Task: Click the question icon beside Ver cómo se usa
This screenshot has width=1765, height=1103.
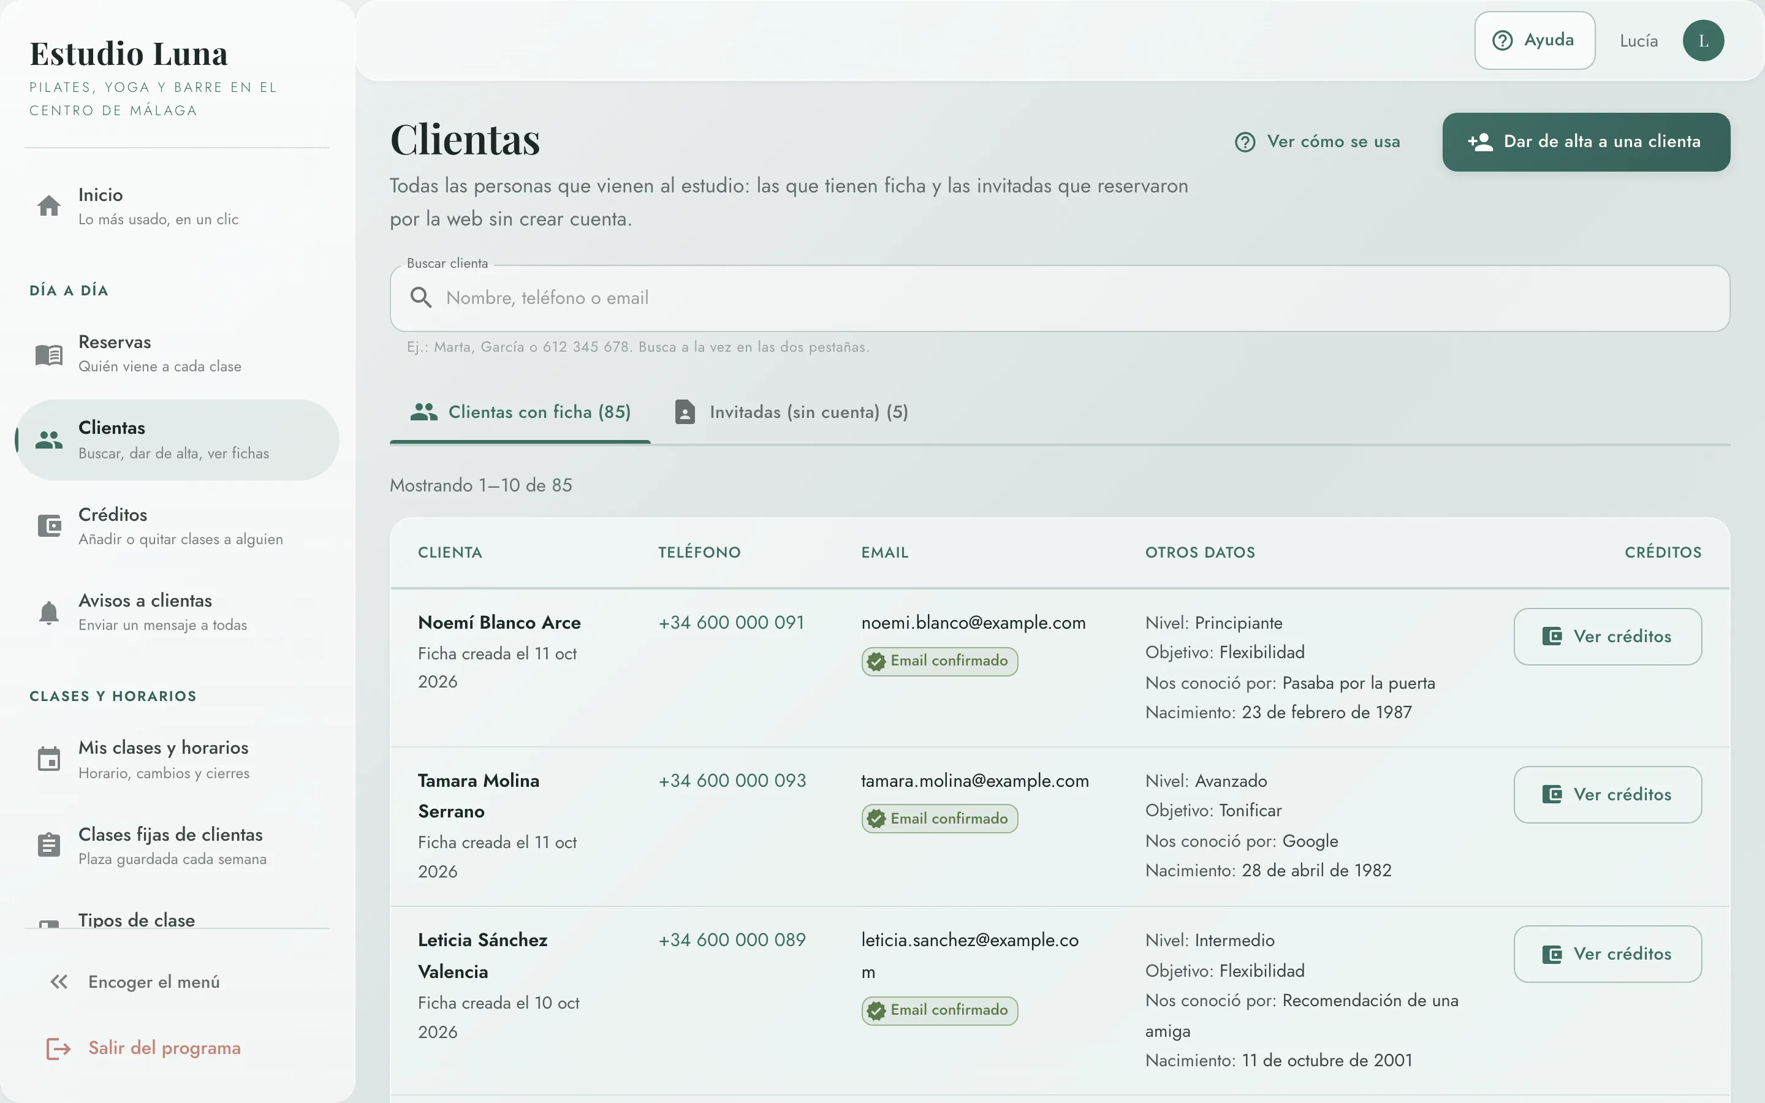Action: 1245,142
